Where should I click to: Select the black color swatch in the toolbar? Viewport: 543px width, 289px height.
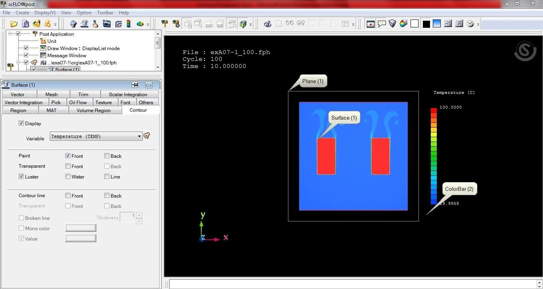point(426,23)
